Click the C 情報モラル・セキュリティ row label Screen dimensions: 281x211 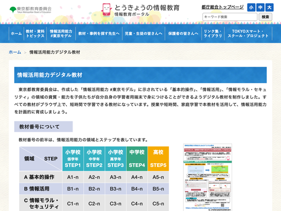pyautogui.click(x=41, y=203)
